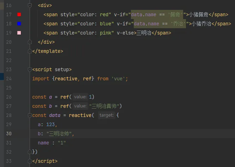Viewport: 235px width, 167px height.
Task: Click 'vue' module string on line 24
Action: click(118, 79)
